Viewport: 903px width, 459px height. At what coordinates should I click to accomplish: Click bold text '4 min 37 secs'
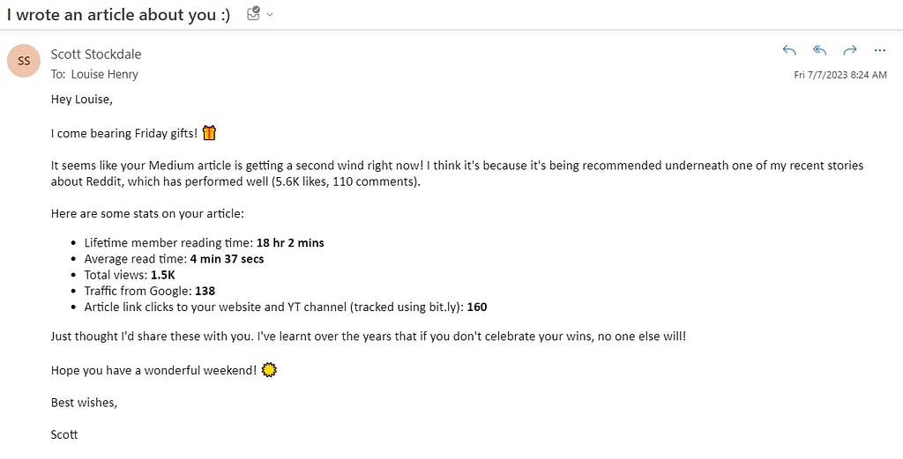pyautogui.click(x=227, y=259)
